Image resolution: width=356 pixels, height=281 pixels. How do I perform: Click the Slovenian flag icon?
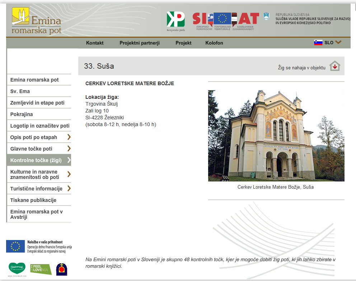[318, 43]
